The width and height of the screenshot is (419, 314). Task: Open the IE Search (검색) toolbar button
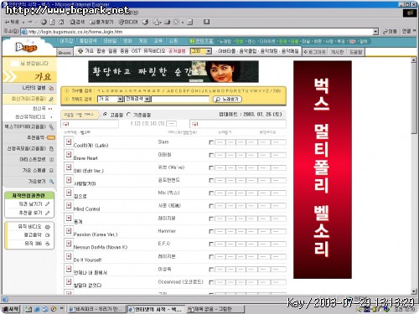coord(77,22)
